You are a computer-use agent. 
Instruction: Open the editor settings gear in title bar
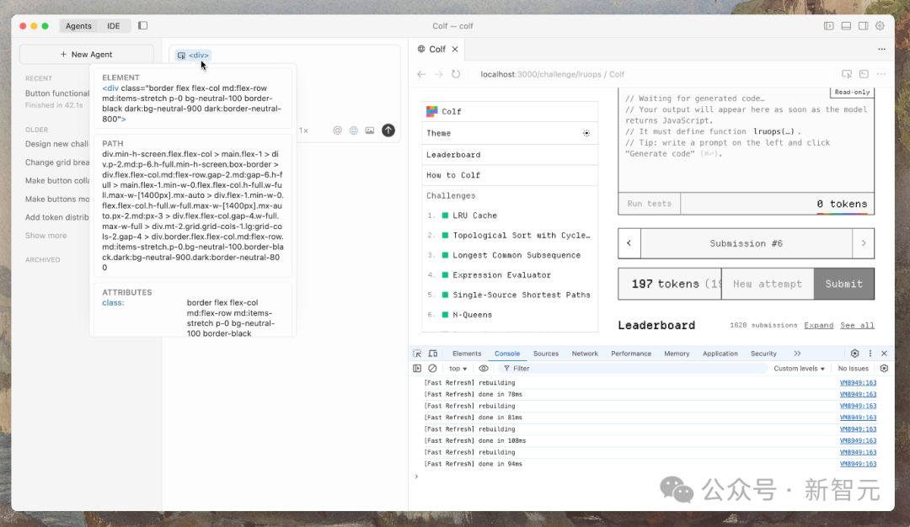coord(880,26)
